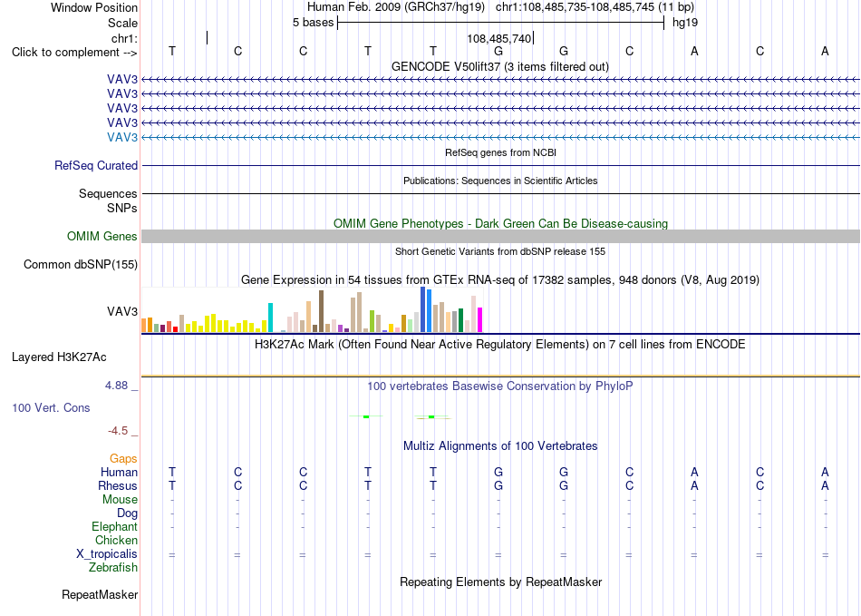Click the hg19 text next to scale bar
The image size is (861, 616).
[685, 23]
